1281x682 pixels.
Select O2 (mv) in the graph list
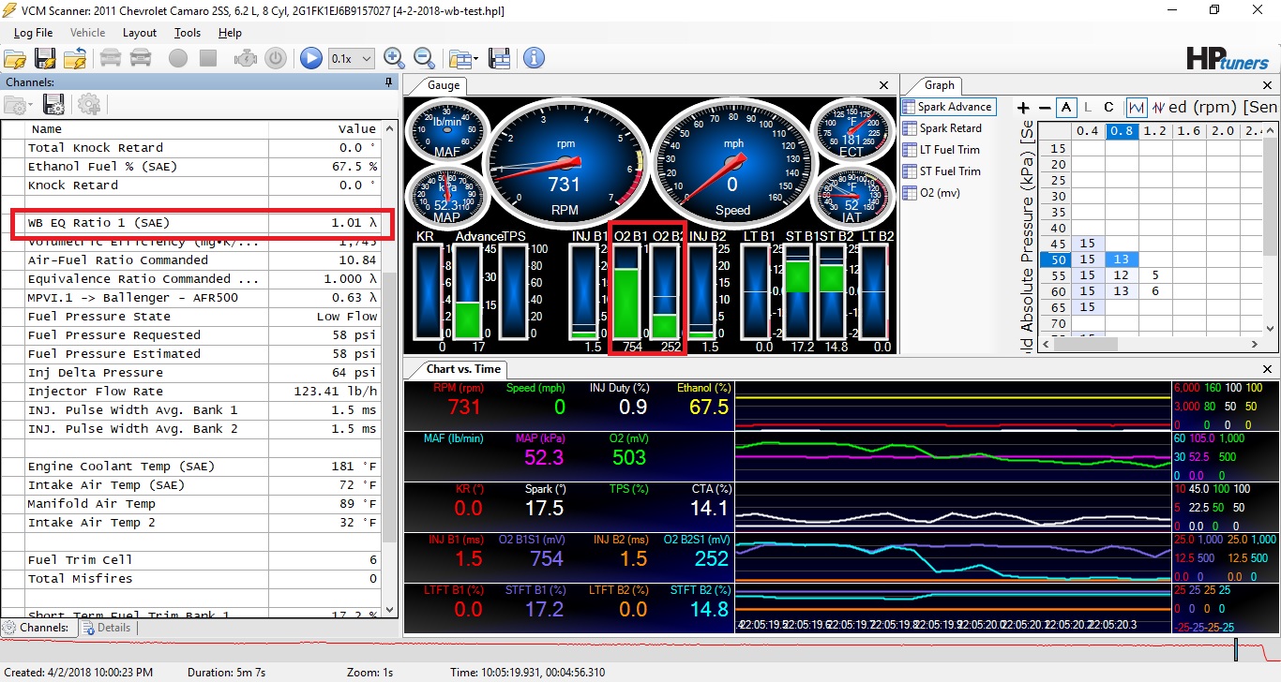pyautogui.click(x=931, y=193)
